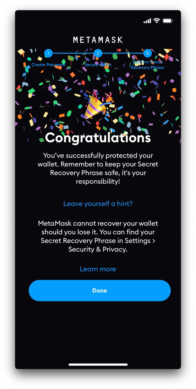The height and width of the screenshot is (389, 196).
Task: Select the Secure wallet step label
Action: [x=98, y=65]
